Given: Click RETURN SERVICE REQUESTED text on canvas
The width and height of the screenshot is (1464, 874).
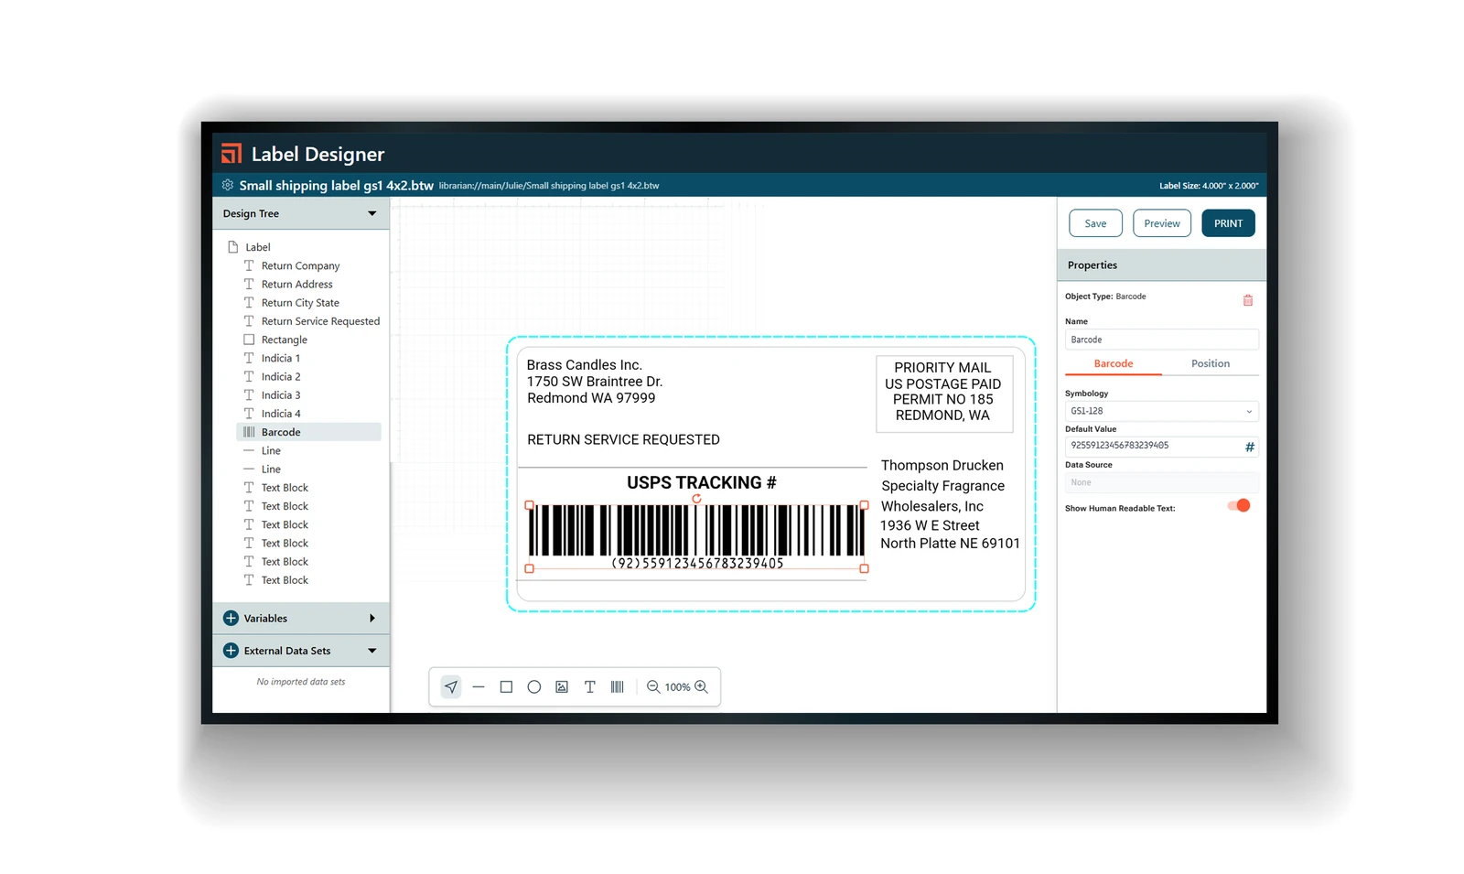Looking at the screenshot, I should pos(623,439).
